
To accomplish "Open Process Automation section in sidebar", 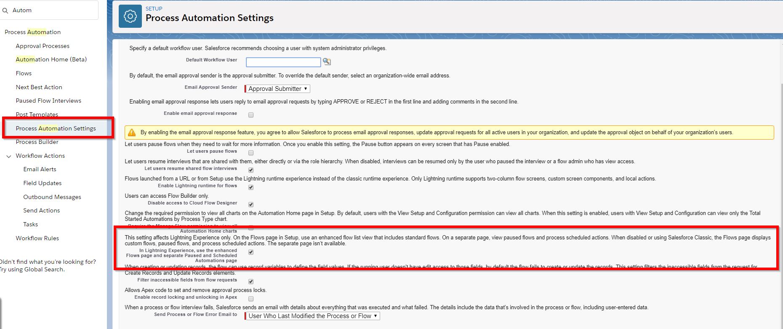I will click(x=33, y=32).
